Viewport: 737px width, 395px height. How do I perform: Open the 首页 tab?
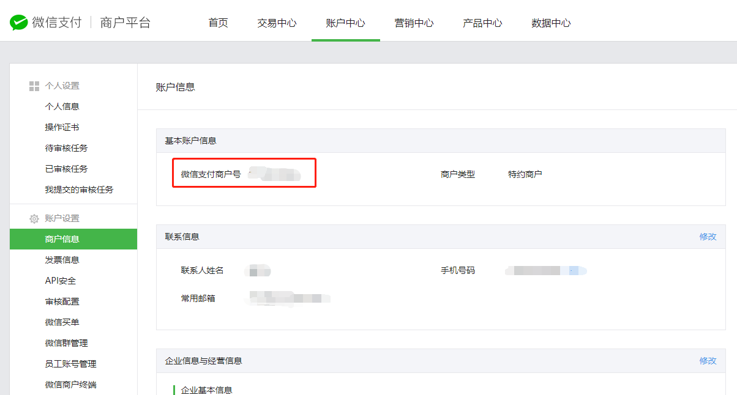tap(219, 23)
